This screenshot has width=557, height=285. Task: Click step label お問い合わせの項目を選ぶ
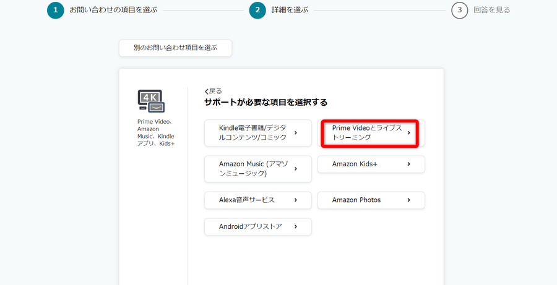[113, 11]
